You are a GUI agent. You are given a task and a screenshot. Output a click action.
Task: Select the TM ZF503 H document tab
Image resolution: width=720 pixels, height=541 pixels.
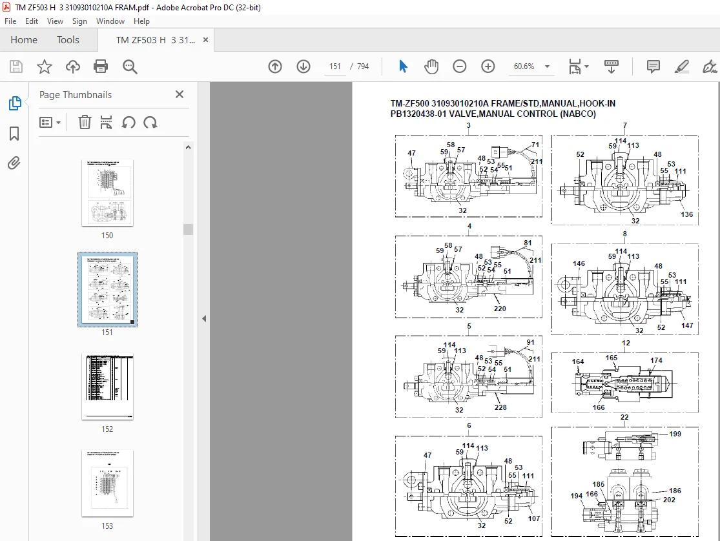[x=155, y=40]
